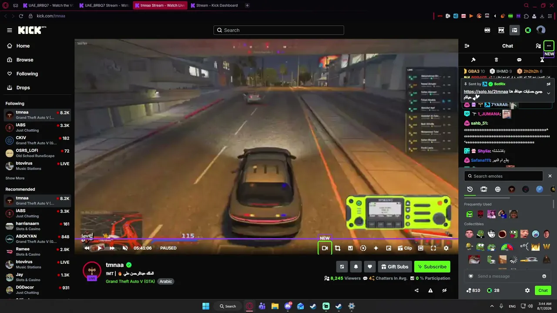
Task: Click the speech bubble icon in chat toolbar
Action: [x=519, y=60]
